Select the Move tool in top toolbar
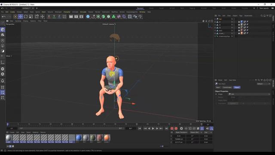Screen dimensions: 275x155 click(x=21, y=16)
